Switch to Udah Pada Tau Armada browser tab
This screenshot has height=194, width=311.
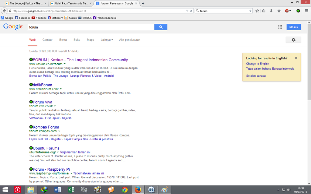tap(71, 3)
